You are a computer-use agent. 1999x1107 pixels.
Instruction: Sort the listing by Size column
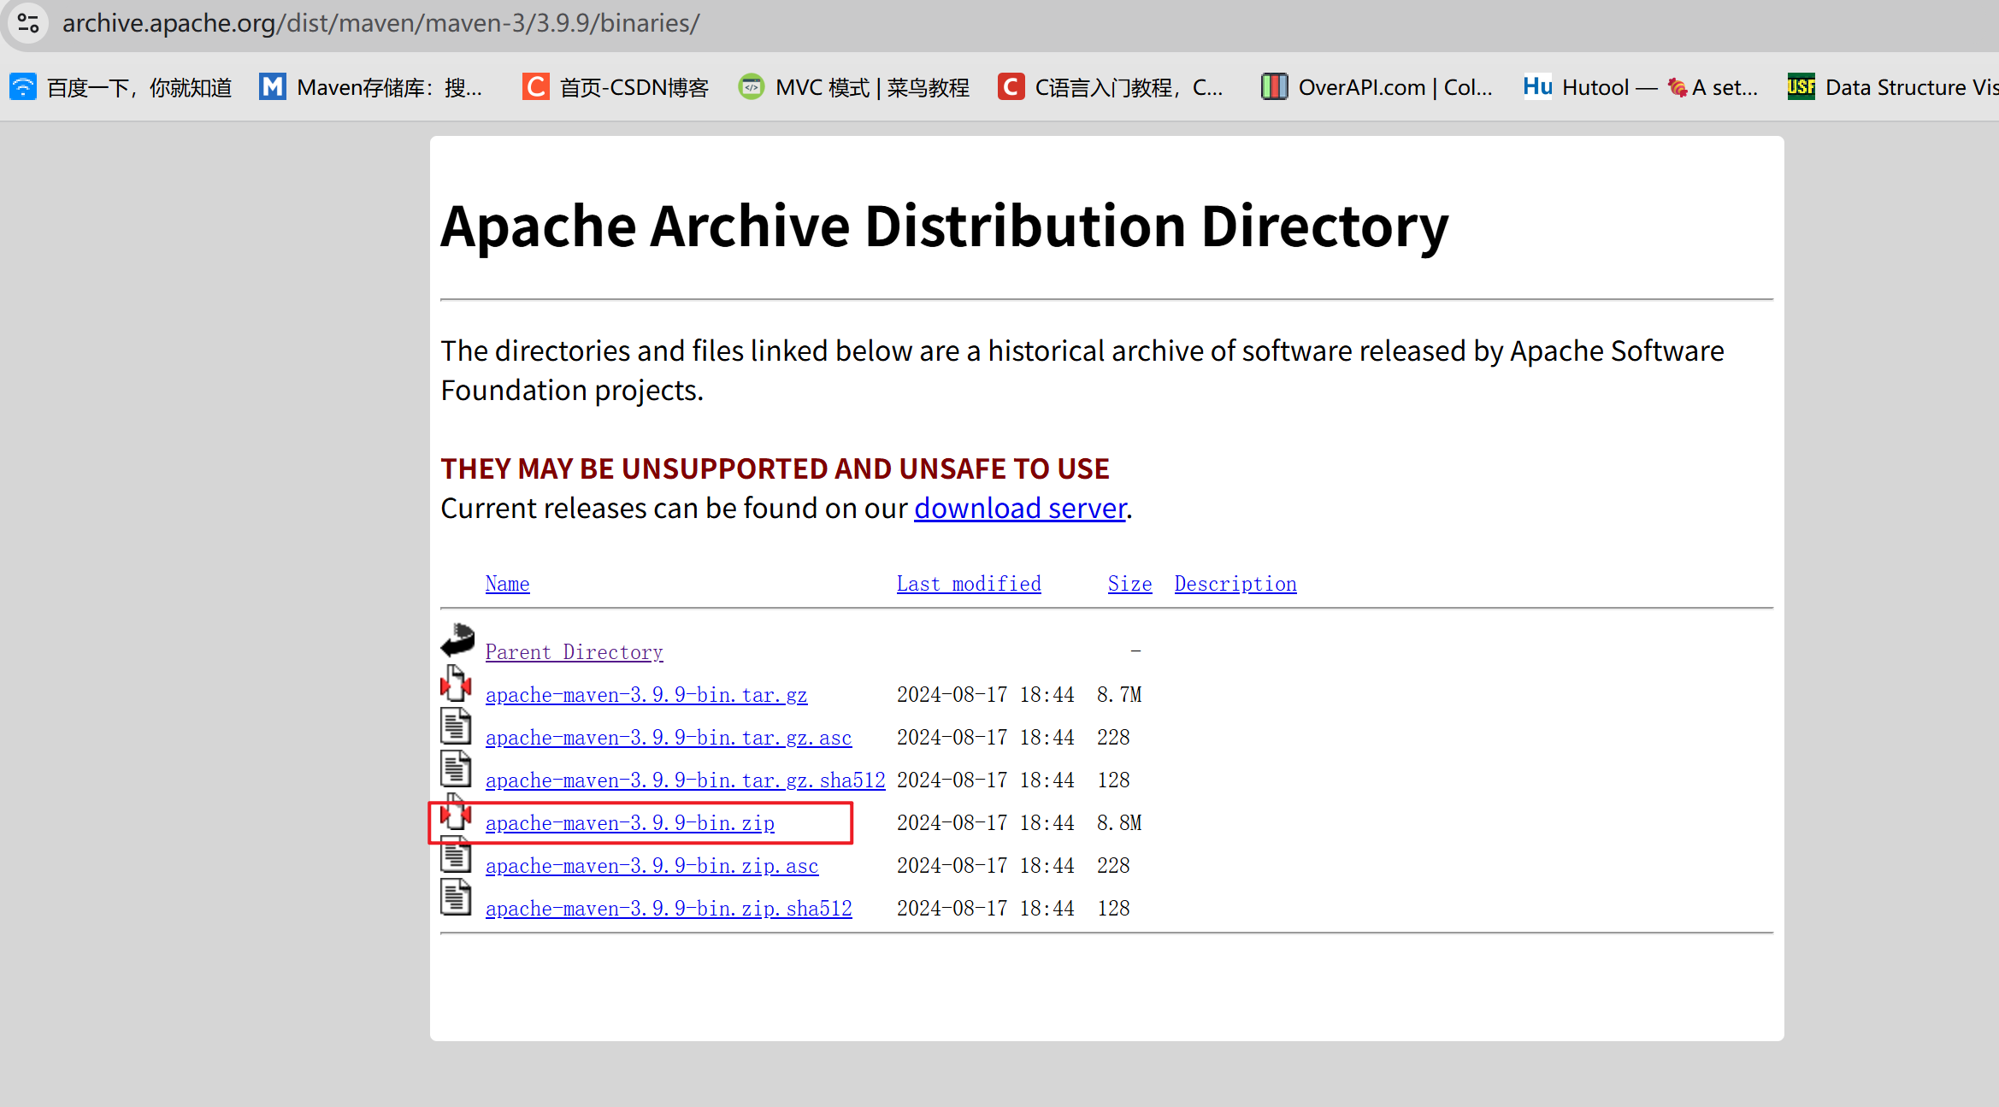(x=1129, y=584)
